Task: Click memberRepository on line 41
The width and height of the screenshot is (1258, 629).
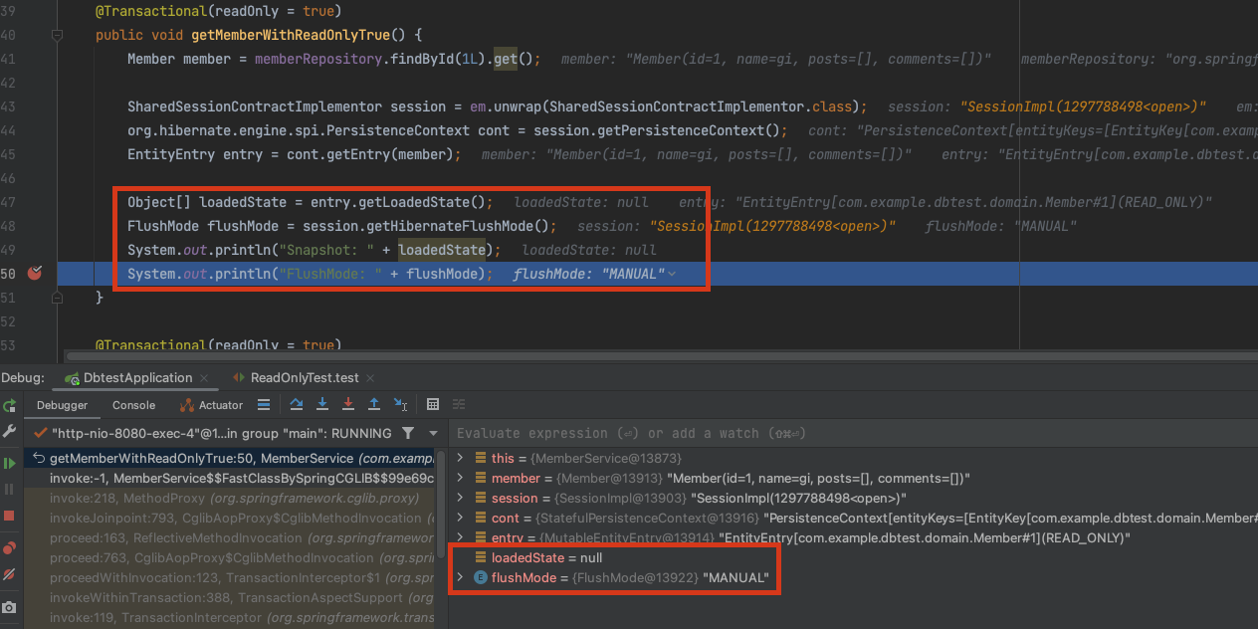Action: click(318, 59)
